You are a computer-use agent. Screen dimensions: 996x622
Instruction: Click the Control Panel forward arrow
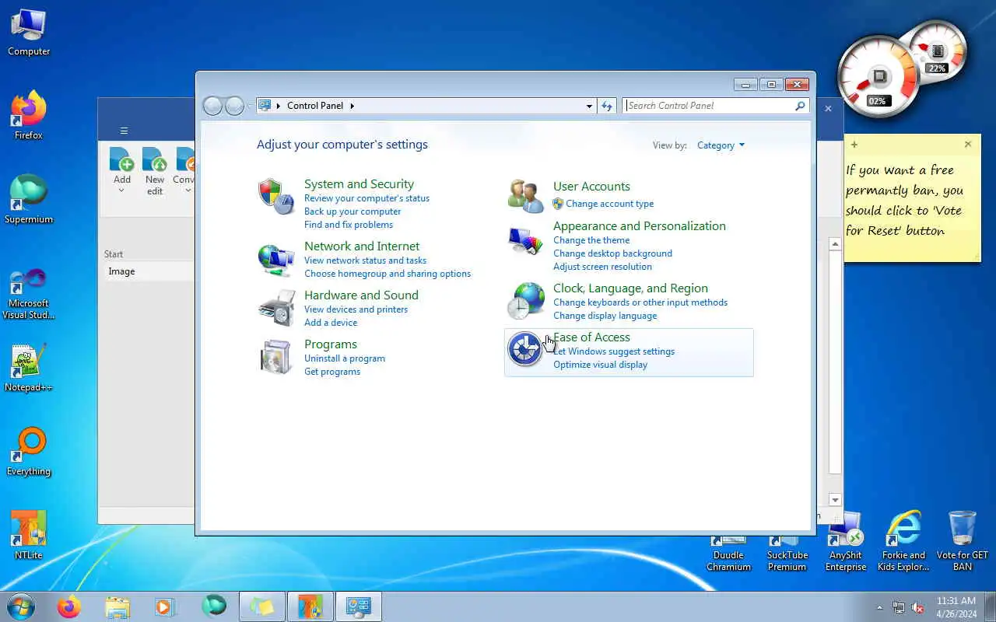[x=234, y=106]
